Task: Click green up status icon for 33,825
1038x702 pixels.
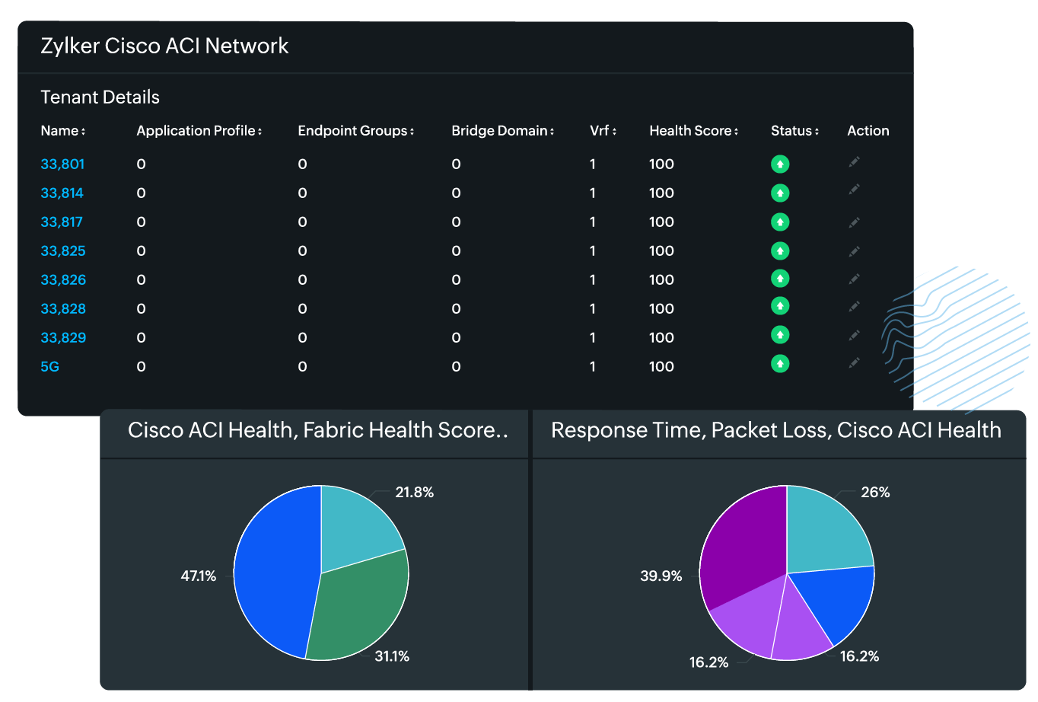Action: pyautogui.click(x=780, y=250)
